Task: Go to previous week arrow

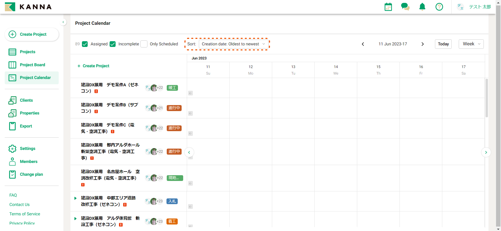Action: [x=363, y=44]
